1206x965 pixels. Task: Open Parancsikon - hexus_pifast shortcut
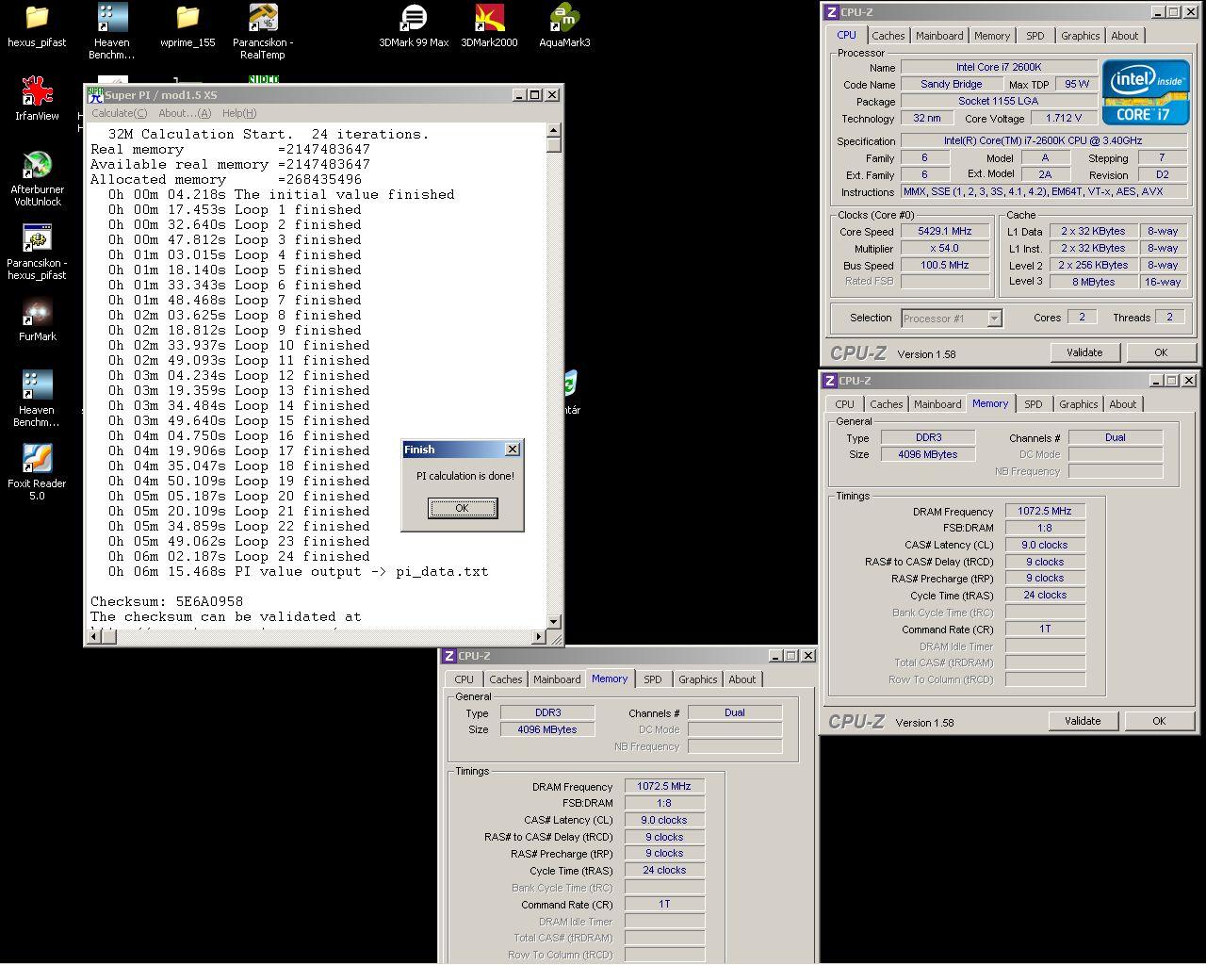pyautogui.click(x=37, y=252)
